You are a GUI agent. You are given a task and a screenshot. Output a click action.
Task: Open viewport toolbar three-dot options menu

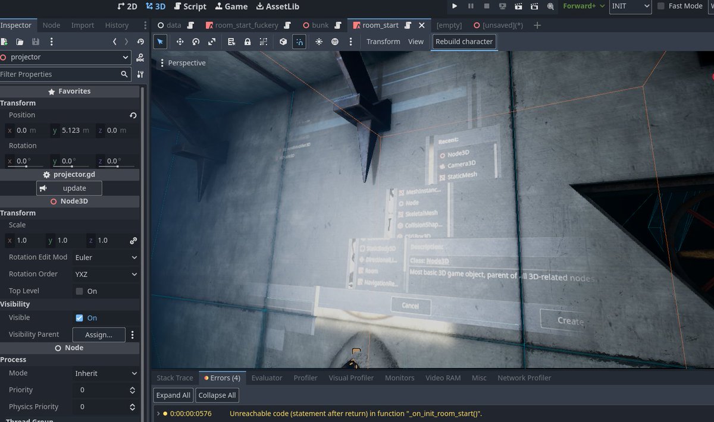[x=351, y=42]
